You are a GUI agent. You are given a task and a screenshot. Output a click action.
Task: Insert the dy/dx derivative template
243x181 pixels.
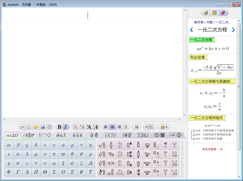[120, 145]
